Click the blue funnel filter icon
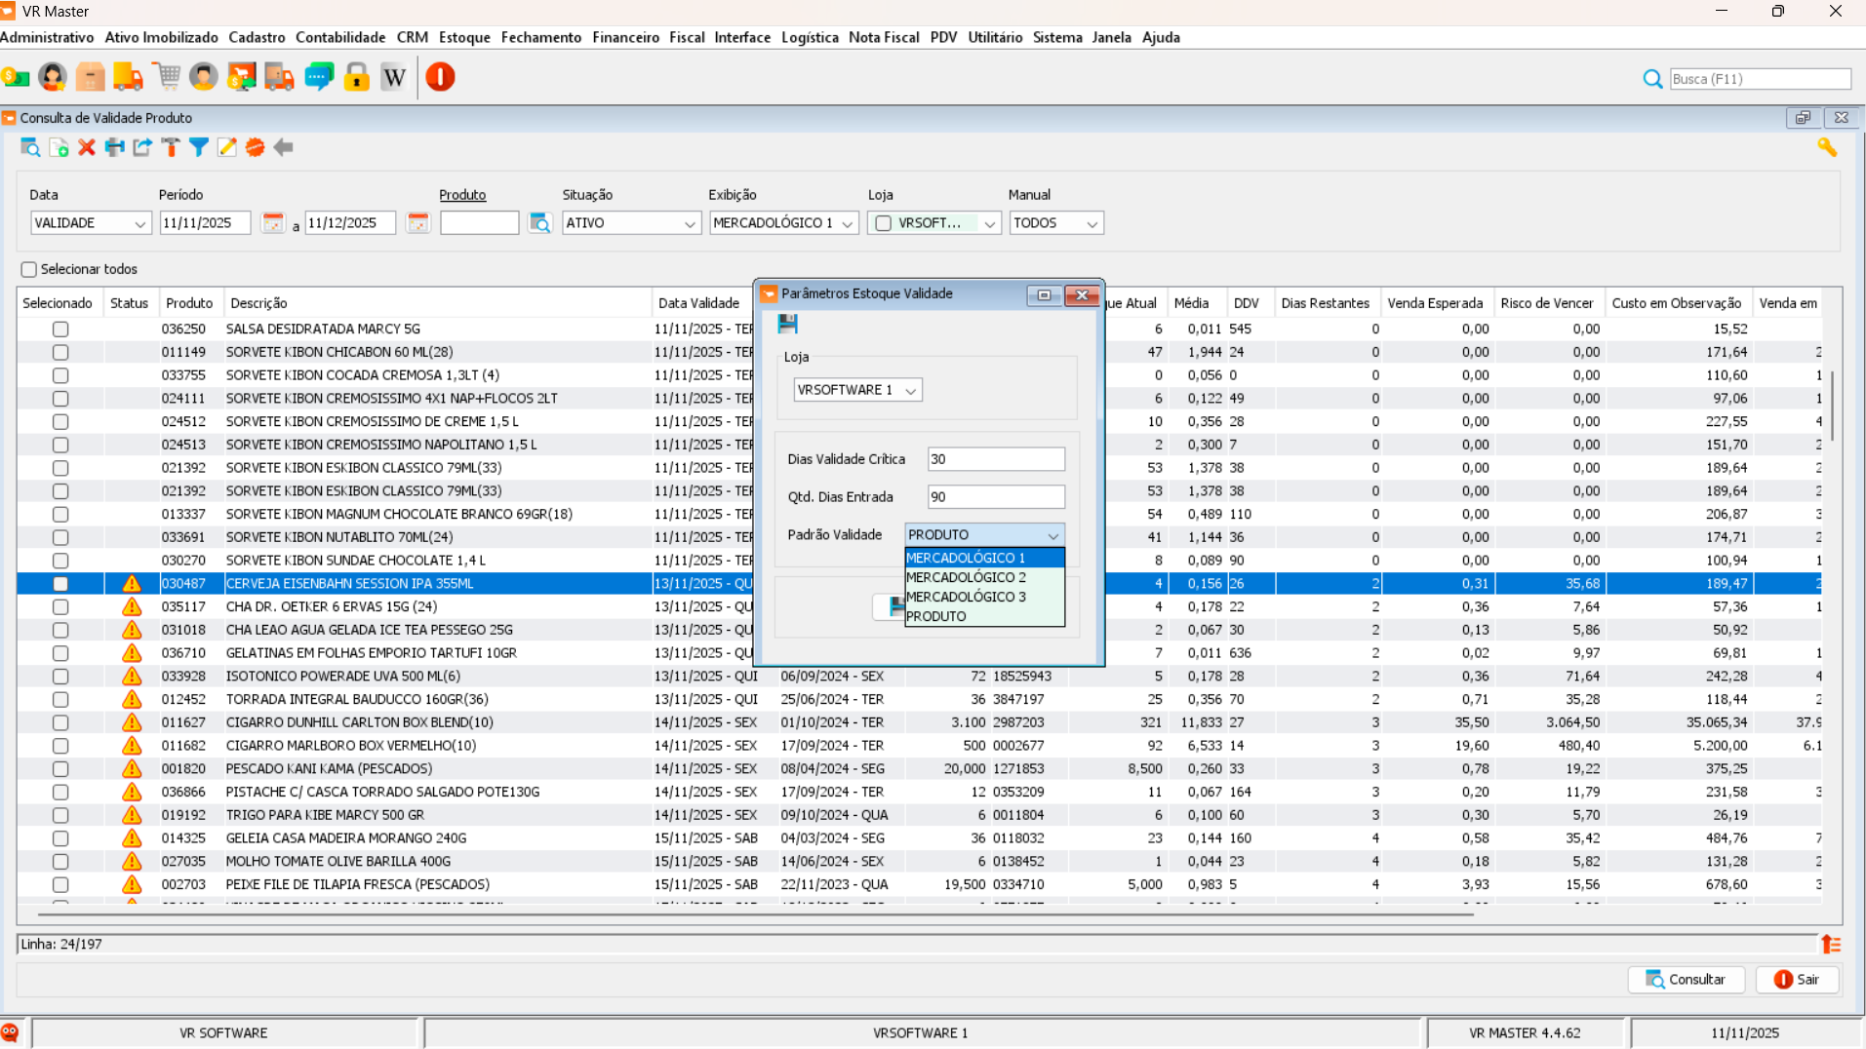Image resolution: width=1866 pixels, height=1049 pixels. 199,147
